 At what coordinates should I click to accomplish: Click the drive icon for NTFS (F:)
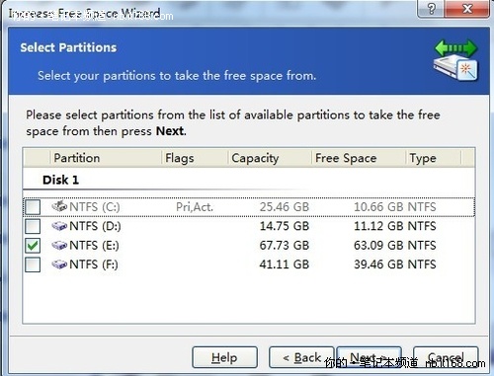pyautogui.click(x=59, y=264)
